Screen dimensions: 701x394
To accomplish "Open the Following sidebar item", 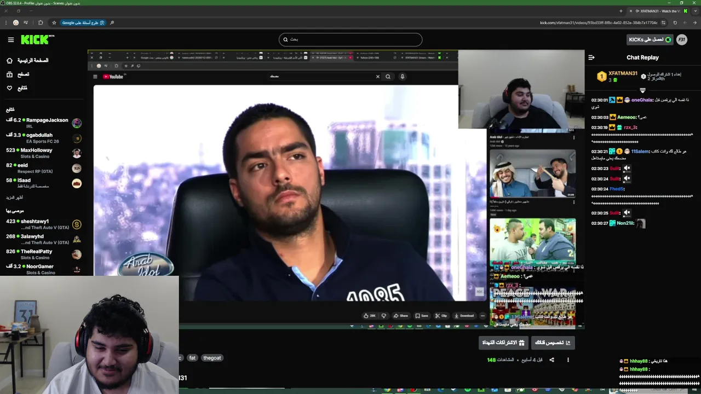I will [x=17, y=88].
